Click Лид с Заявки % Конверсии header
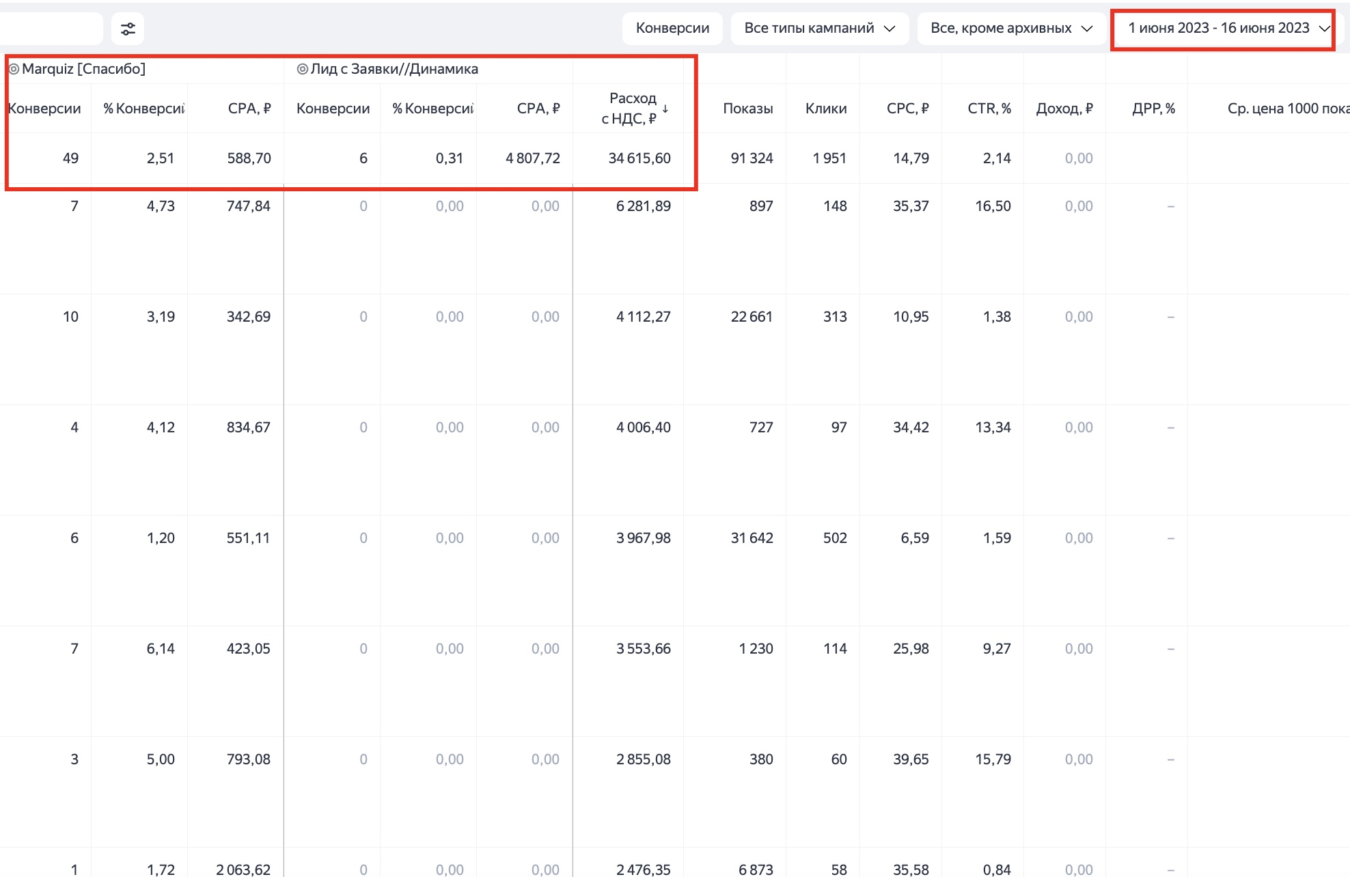The width and height of the screenshot is (1350, 877). point(432,109)
